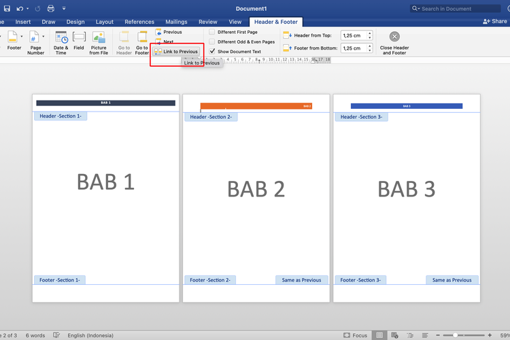Select the View tab
The image size is (510, 340).
[x=235, y=22]
